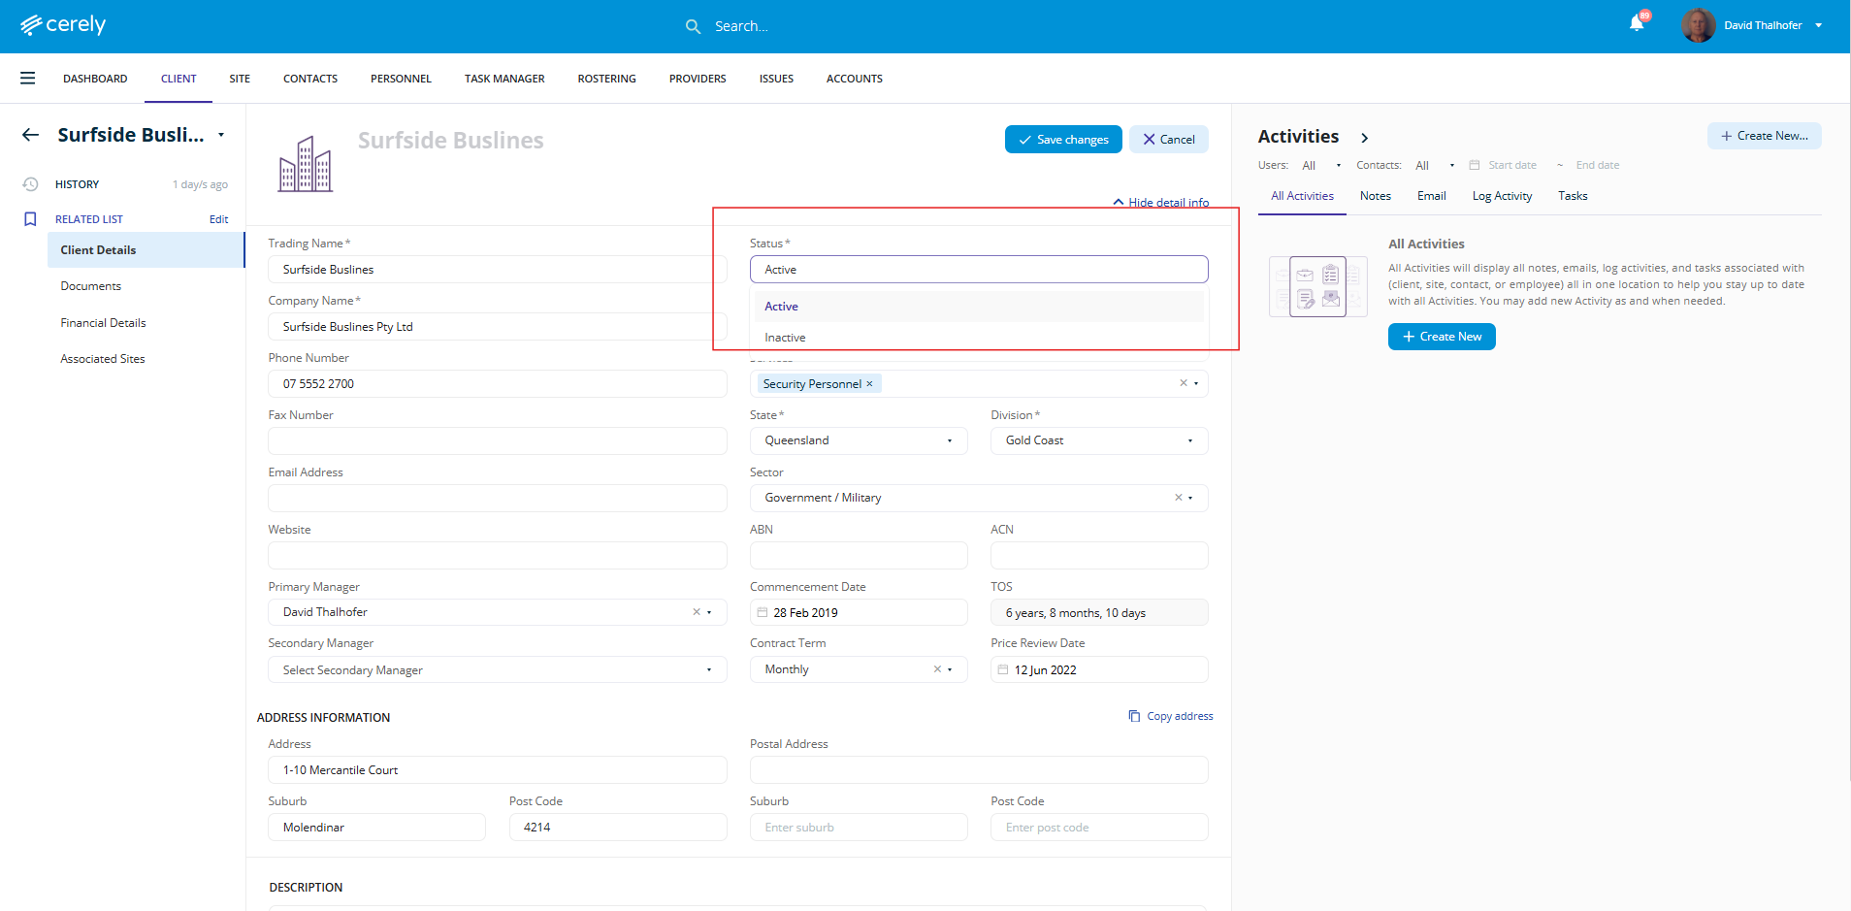Screen dimensions: 1851x911
Task: Click the History clock icon
Action: point(30,184)
